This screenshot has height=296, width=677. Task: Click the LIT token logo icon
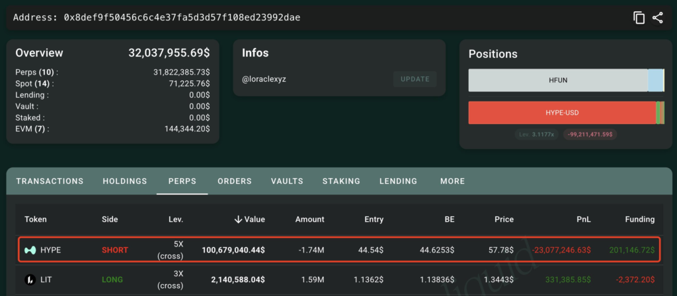[30, 280]
